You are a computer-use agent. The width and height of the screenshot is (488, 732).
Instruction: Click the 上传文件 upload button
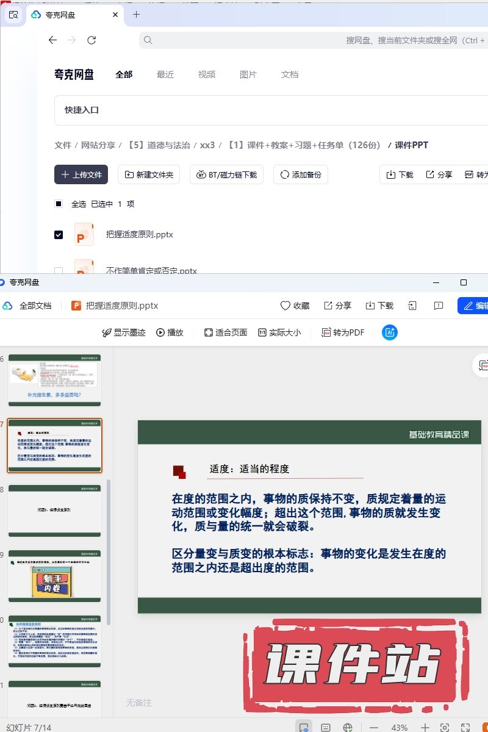81,174
